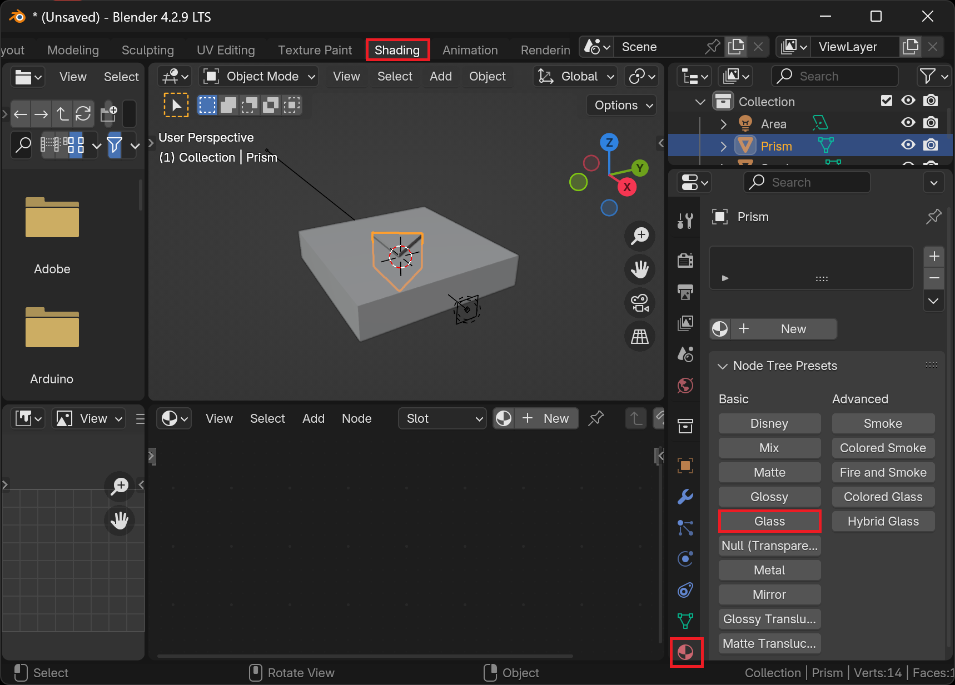
Task: Hide the Prism object in viewport
Action: coord(908,145)
